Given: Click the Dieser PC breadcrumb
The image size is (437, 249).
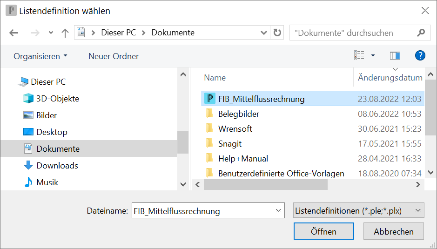Looking at the screenshot, I should [119, 33].
